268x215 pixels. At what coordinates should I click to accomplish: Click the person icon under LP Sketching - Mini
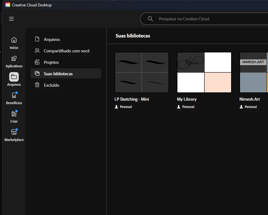pyautogui.click(x=116, y=107)
